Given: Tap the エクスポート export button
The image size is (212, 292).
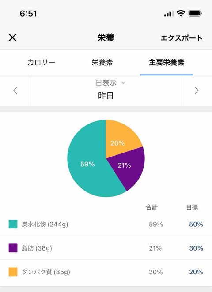Looking at the screenshot, I should [182, 38].
